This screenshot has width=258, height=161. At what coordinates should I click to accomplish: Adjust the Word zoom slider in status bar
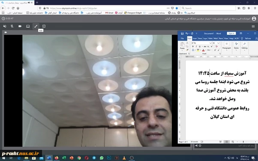(243, 142)
